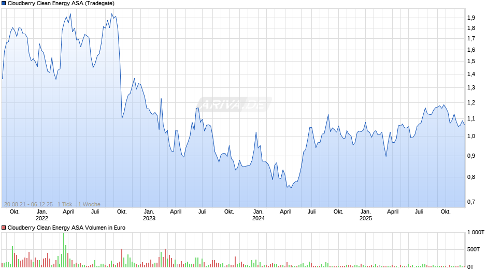
Task: Select 'Cloudberry Clean Energy ASA Volumen in Euro' label
Action: (66, 228)
